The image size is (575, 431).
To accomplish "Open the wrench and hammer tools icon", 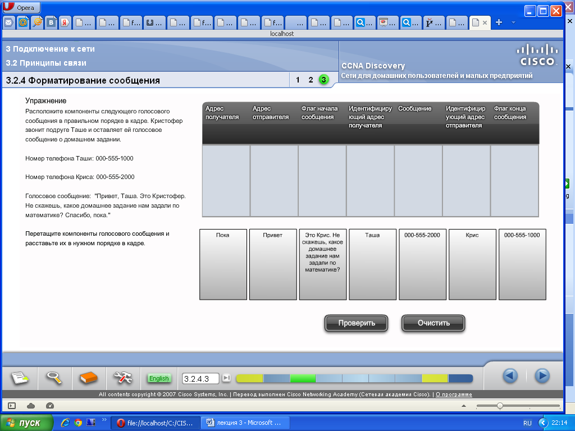I will pos(123,378).
